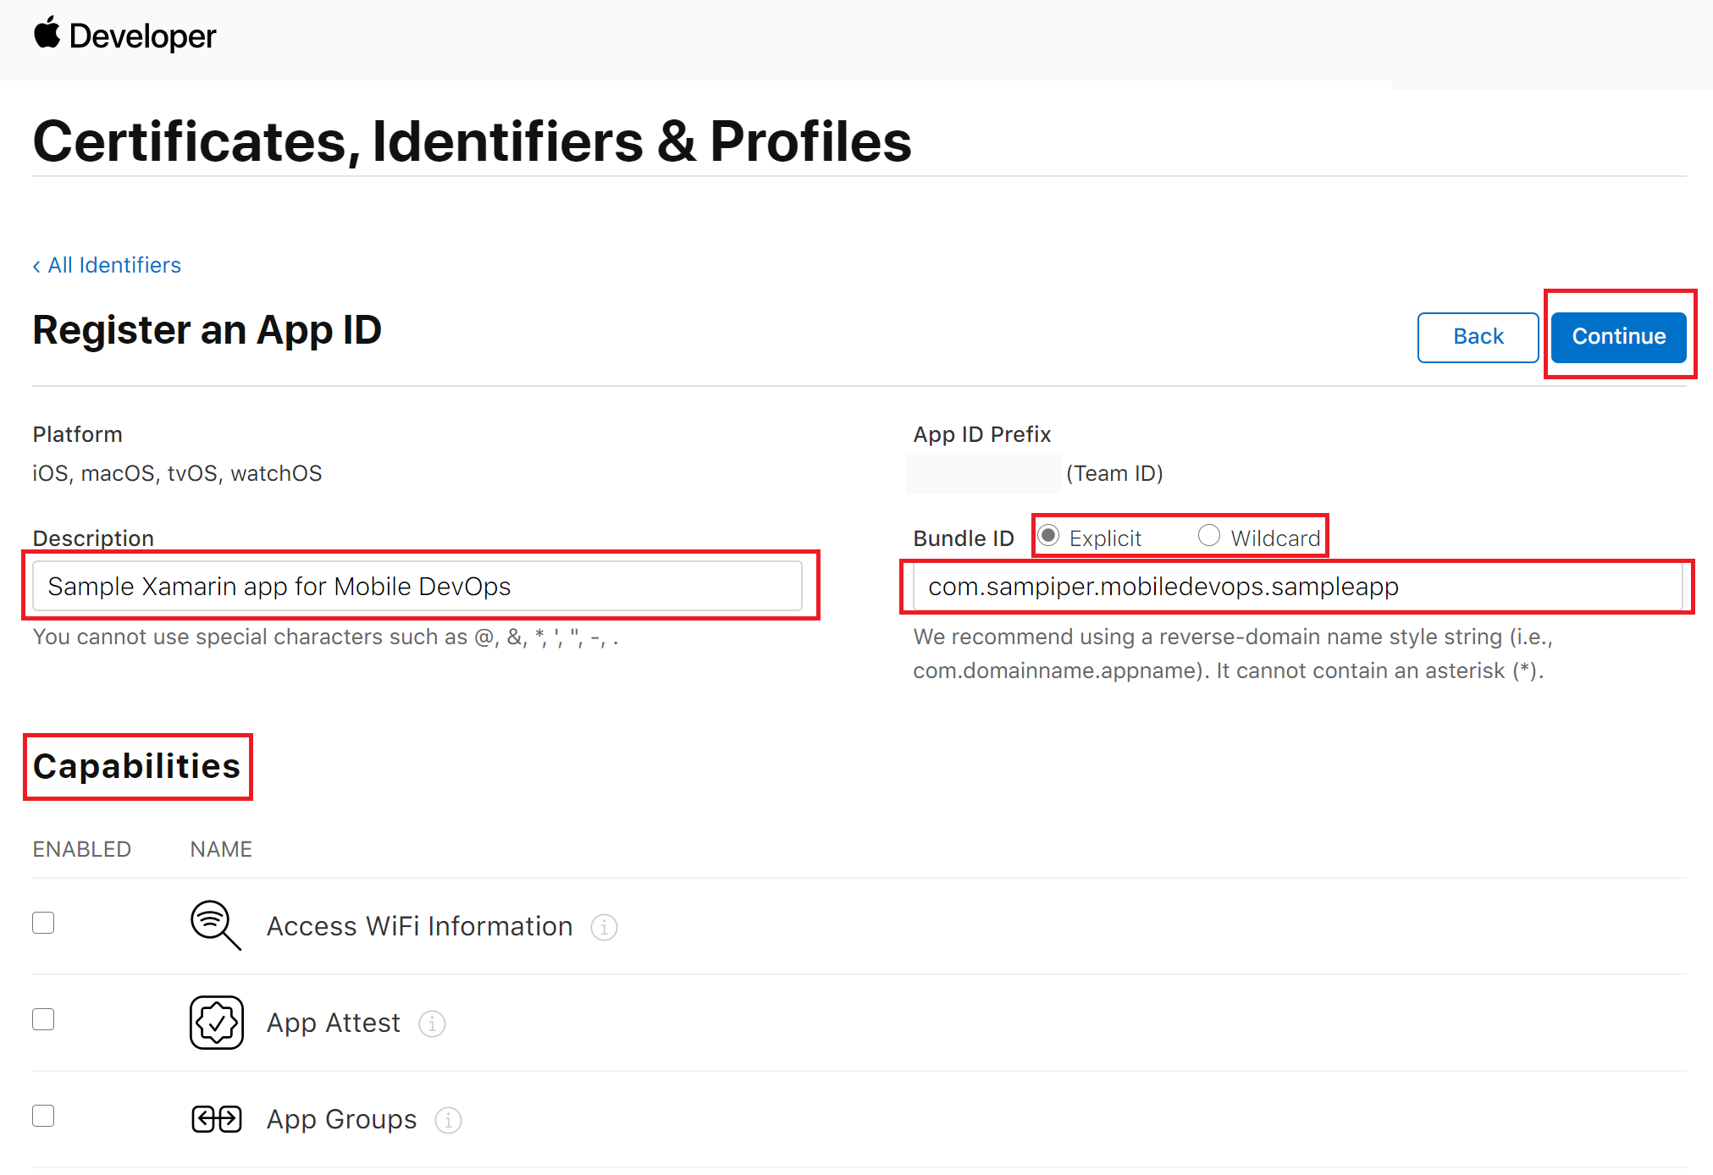Click the Capabilities heading

pos(137,766)
